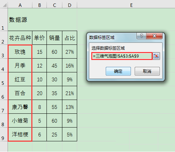Select row 4 header
175x152 pixels.
tap(4, 65)
